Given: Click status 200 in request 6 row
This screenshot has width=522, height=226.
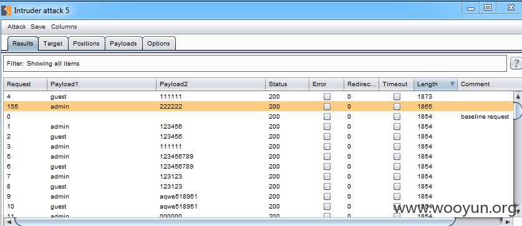Looking at the screenshot, I should [274, 167].
